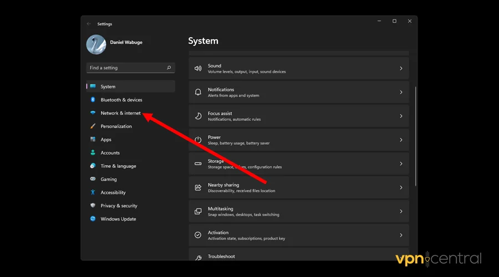Click "Alerts from apps and system" text

(x=233, y=95)
